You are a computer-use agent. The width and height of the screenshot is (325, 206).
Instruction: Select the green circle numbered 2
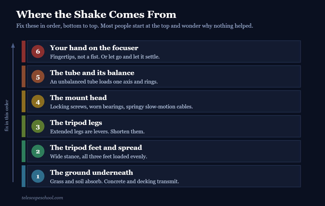pyautogui.click(x=38, y=151)
